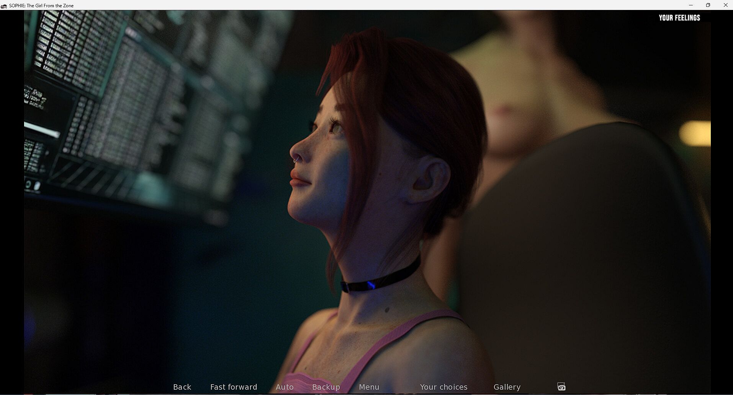Open the game Menu
The image size is (733, 395).
369,387
